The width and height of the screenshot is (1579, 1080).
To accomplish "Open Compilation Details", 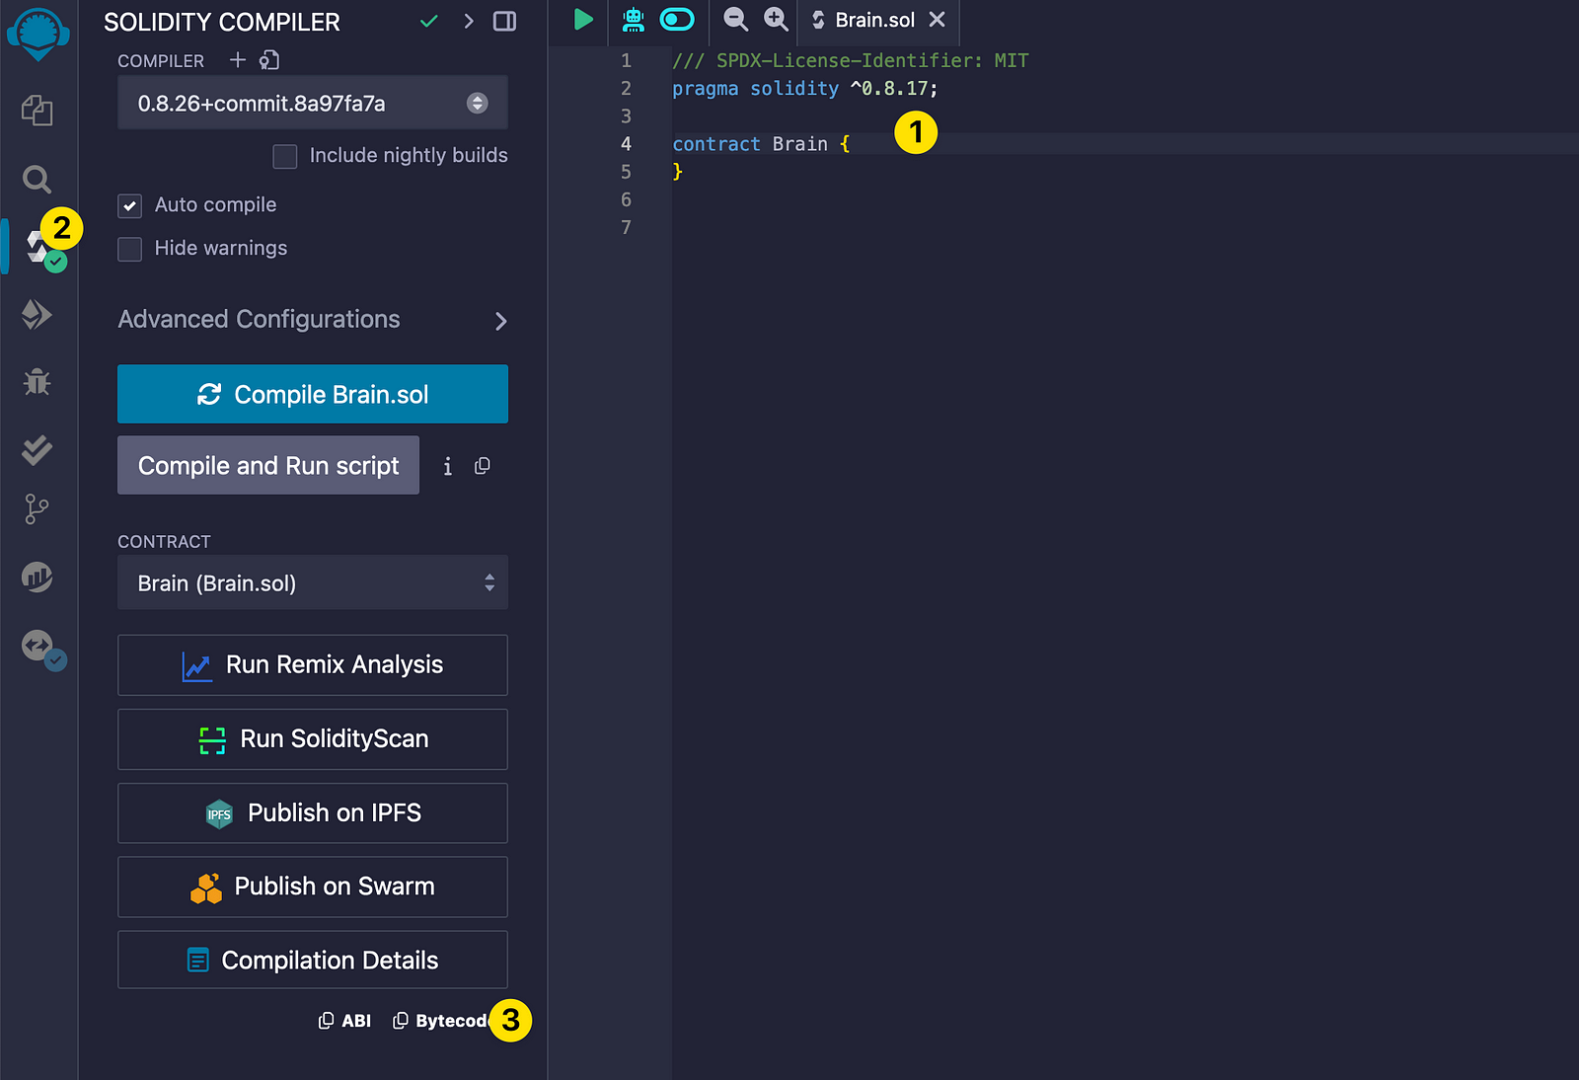I will coord(313,960).
